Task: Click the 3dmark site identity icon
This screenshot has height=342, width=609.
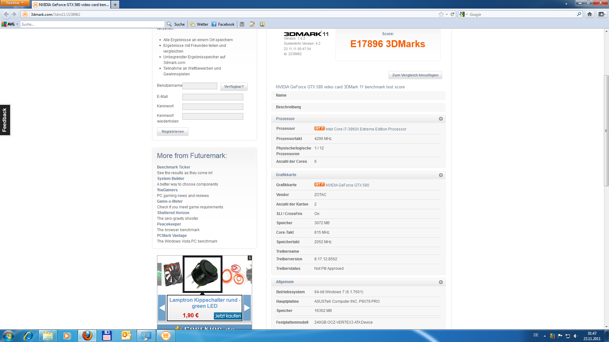Action: (x=25, y=14)
